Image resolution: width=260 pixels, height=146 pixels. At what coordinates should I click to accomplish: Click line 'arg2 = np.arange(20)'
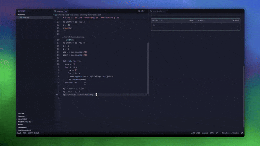75,55
